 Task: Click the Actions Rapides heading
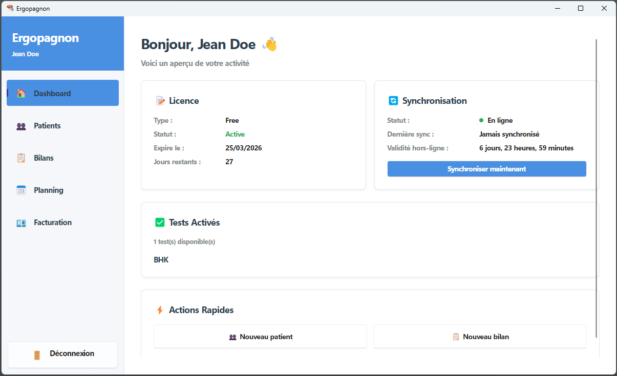pyautogui.click(x=201, y=310)
